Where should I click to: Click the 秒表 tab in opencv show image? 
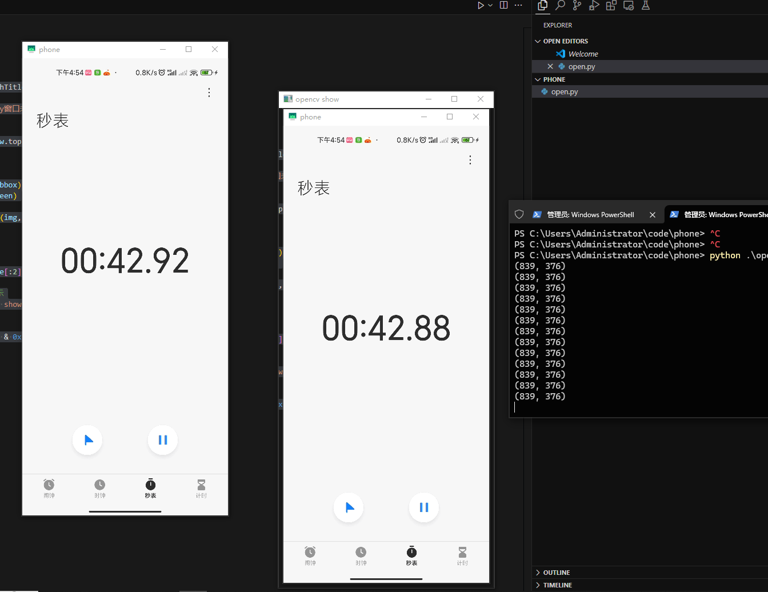coord(411,556)
